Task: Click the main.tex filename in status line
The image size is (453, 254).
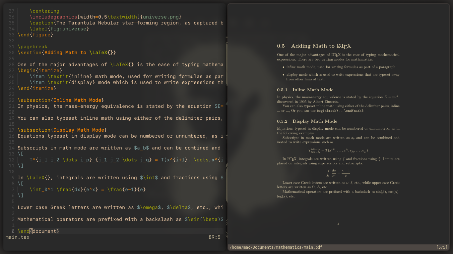Action: click(18, 237)
